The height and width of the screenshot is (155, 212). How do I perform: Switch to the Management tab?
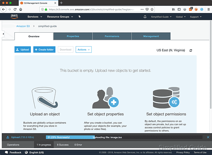(151, 36)
